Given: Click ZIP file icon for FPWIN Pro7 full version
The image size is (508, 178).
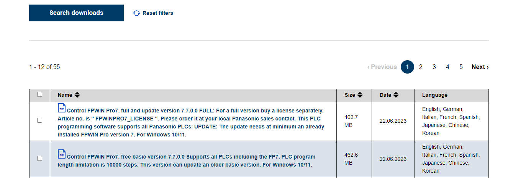Looking at the screenshot, I should point(62,108).
